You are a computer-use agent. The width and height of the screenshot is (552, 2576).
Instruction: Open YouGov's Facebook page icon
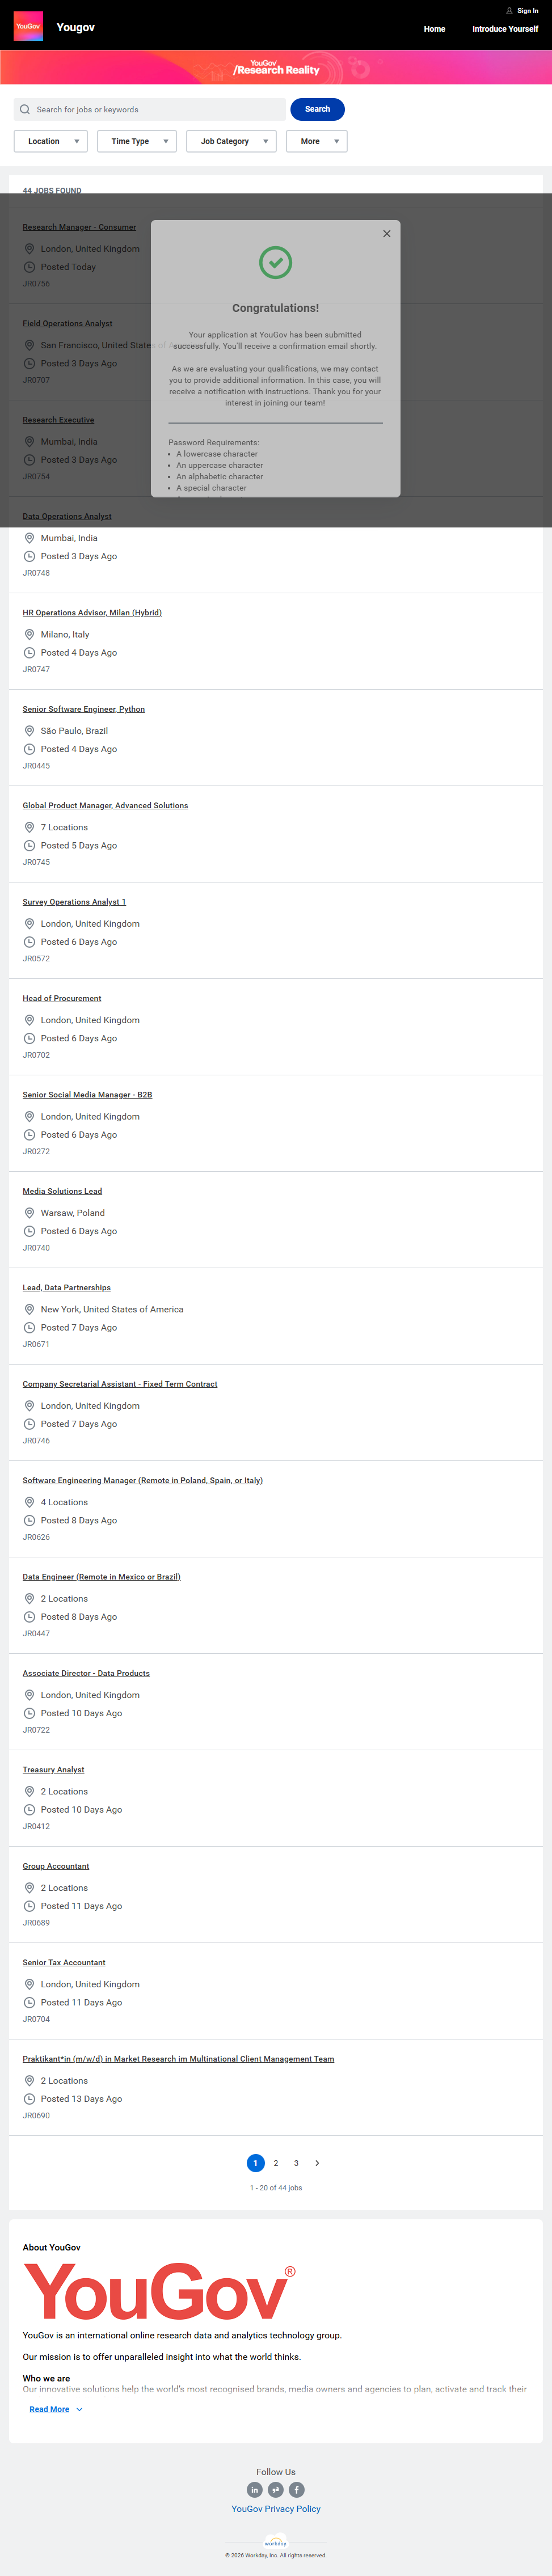297,2489
